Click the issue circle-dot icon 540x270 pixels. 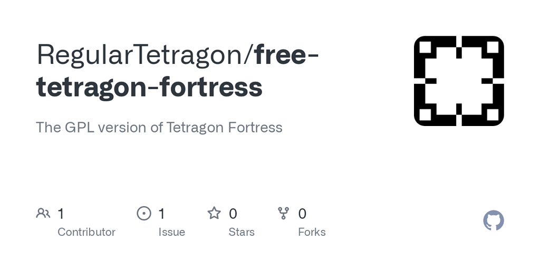(144, 213)
